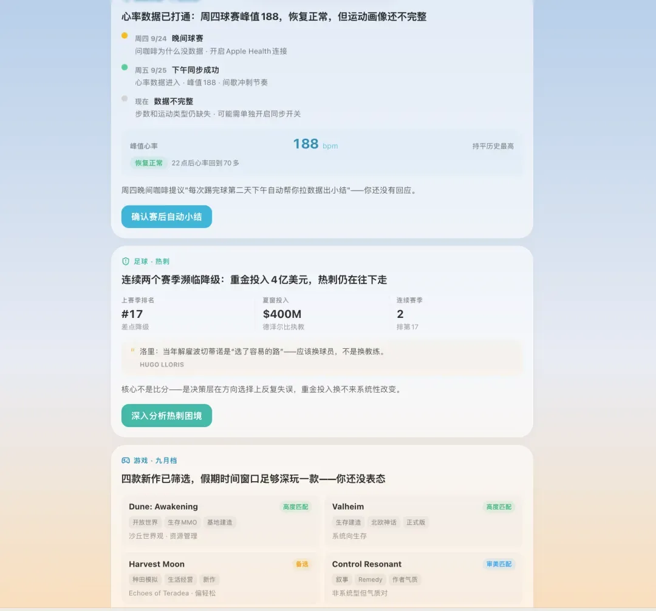Click the 备选 badge on Harvest Moon
This screenshot has width=656, height=611.
(x=302, y=564)
